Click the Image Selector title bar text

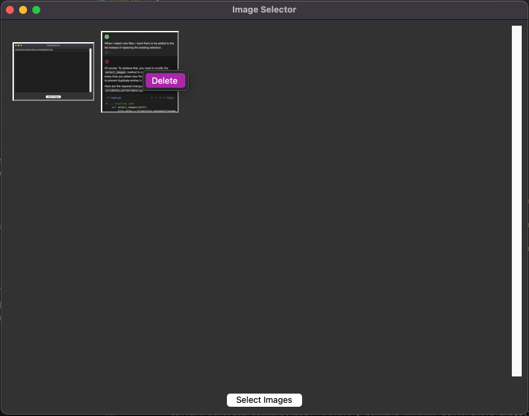point(264,10)
